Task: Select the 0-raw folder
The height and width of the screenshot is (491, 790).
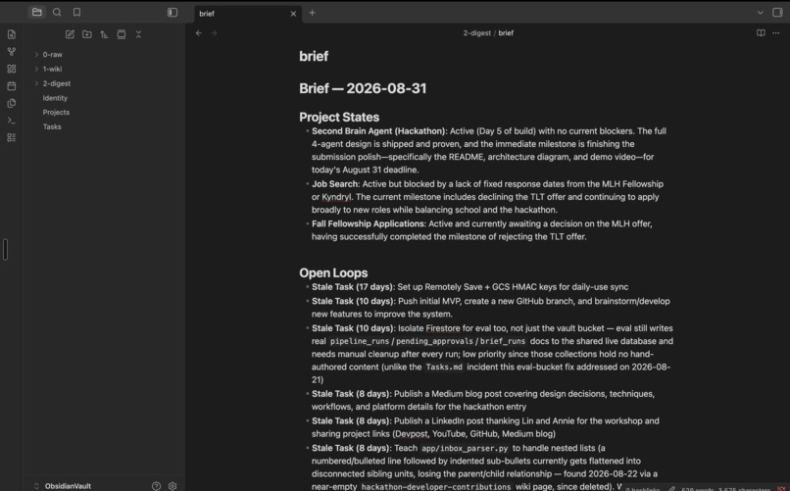Action: [52, 54]
